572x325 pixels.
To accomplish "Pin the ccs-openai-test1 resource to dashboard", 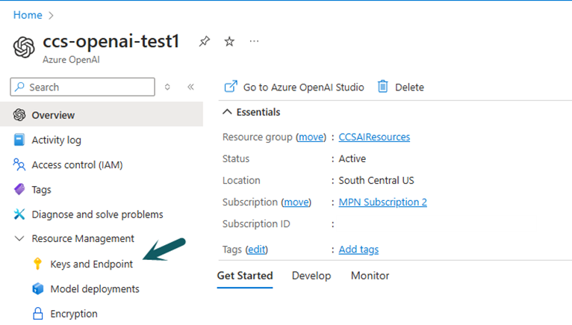I will pos(205,41).
